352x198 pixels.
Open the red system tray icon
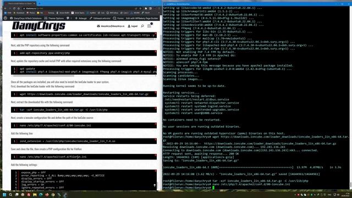(298, 195)
